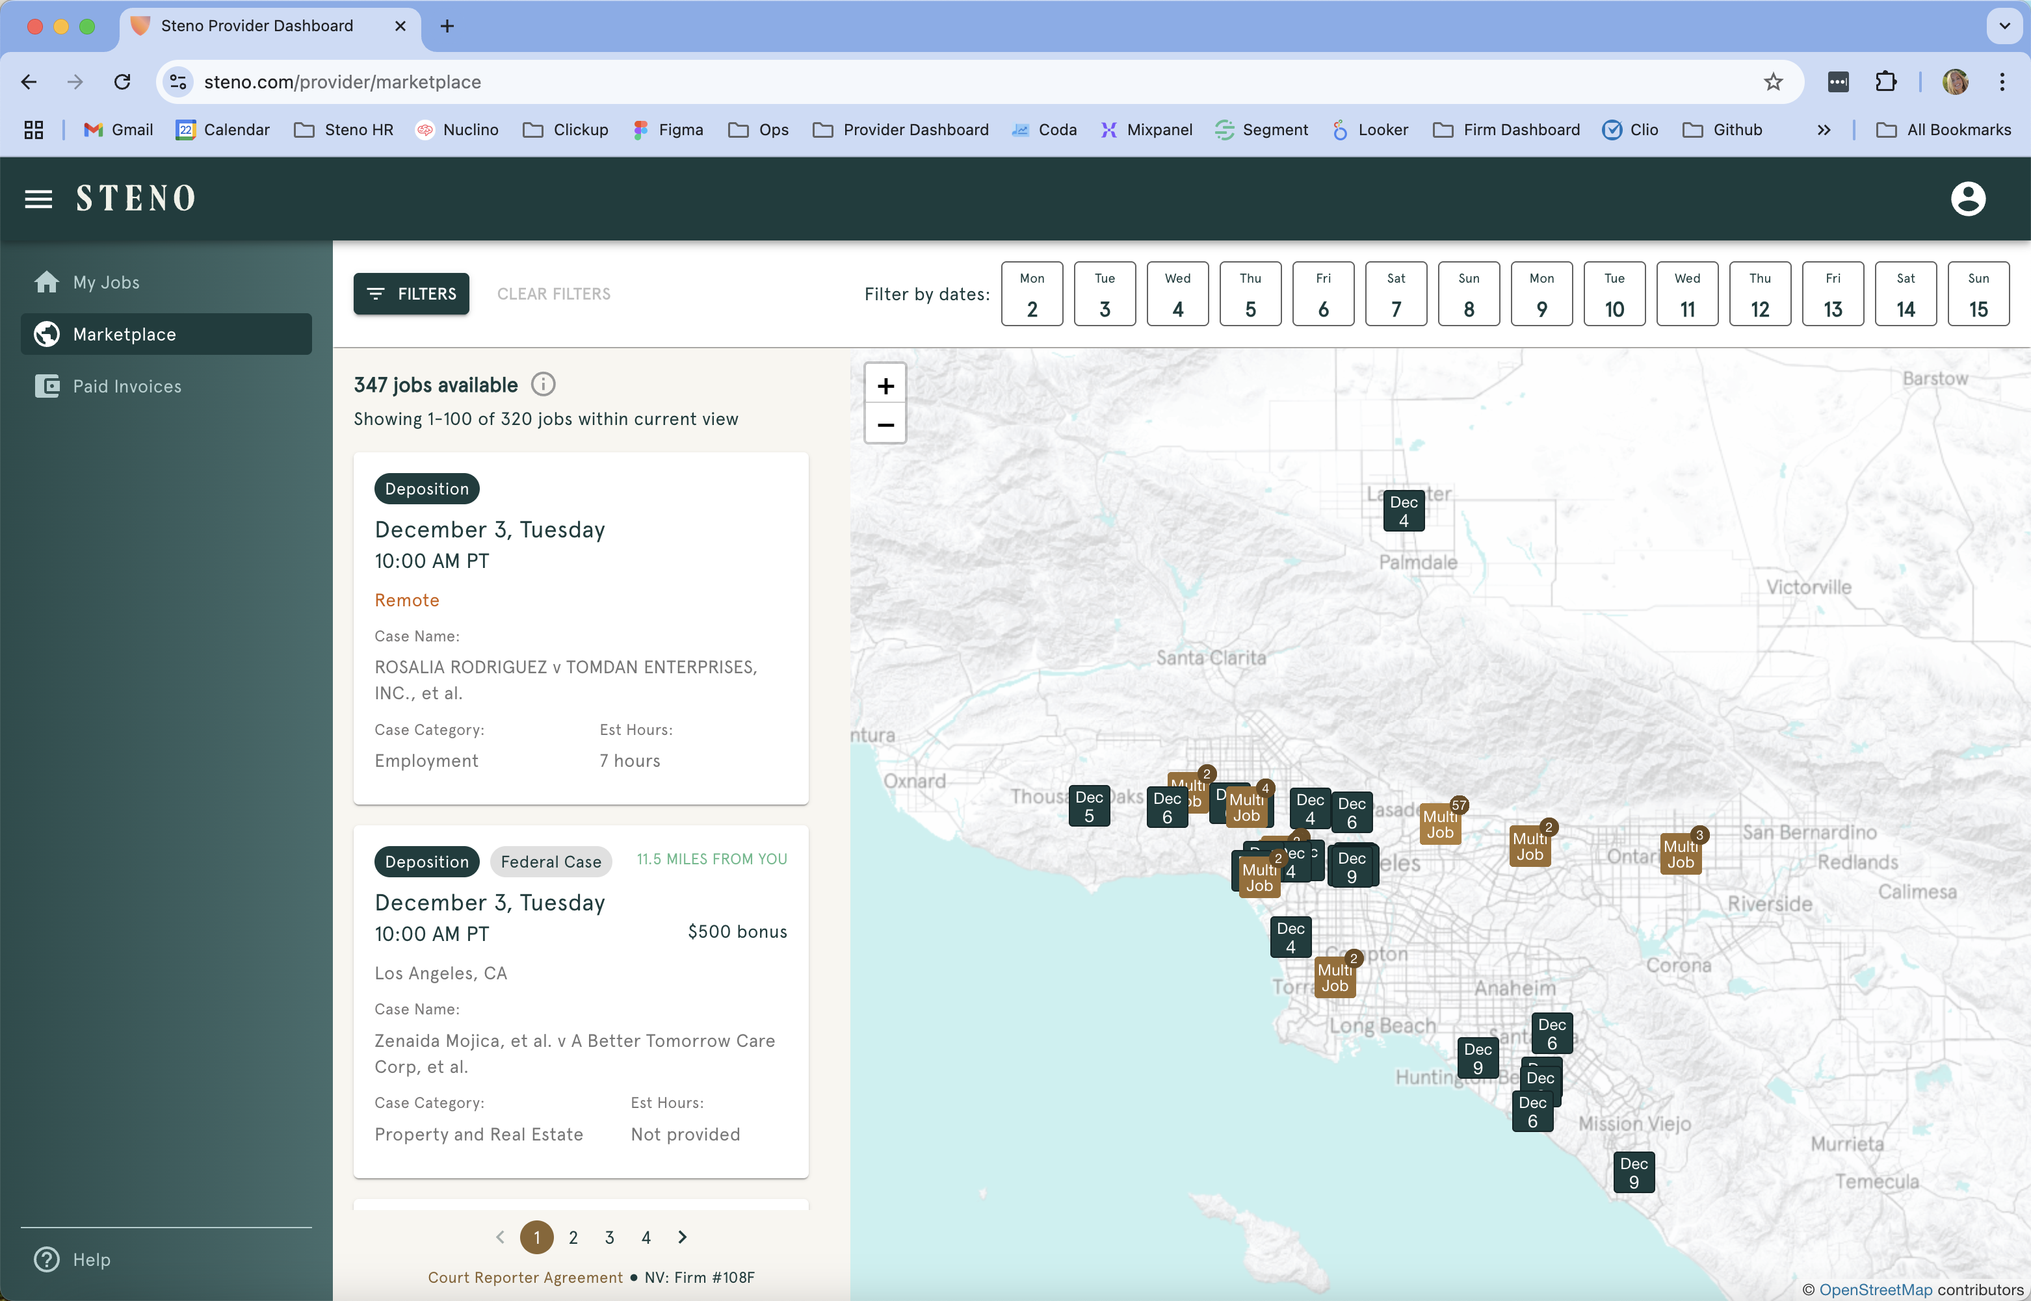The image size is (2031, 1301).
Task: Select date filter Saturday 7
Action: click(x=1395, y=293)
